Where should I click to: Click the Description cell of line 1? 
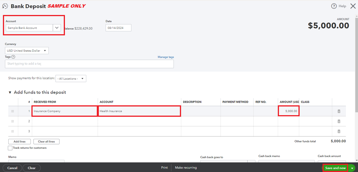[x=201, y=111]
